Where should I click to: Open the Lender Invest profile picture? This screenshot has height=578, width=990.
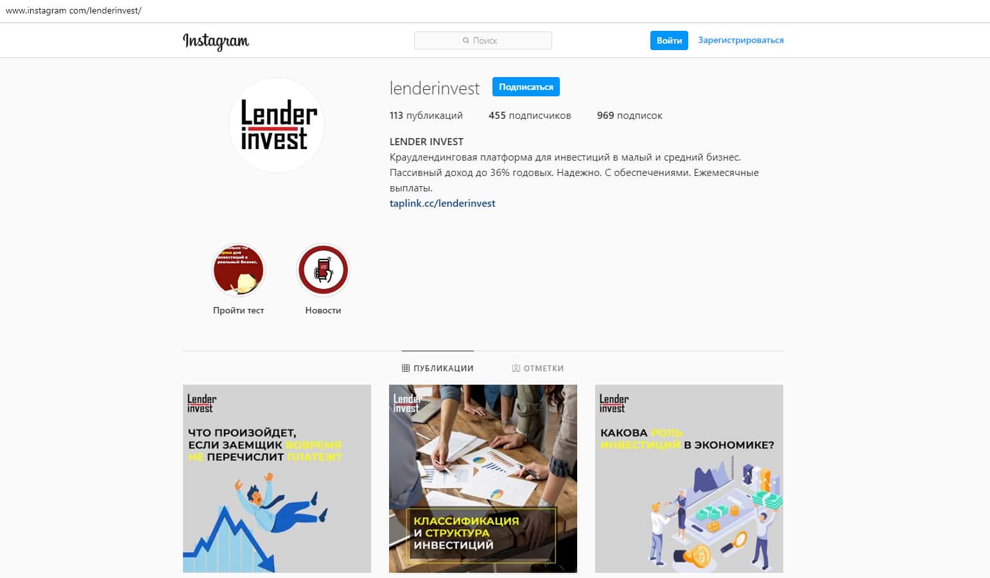click(x=277, y=125)
